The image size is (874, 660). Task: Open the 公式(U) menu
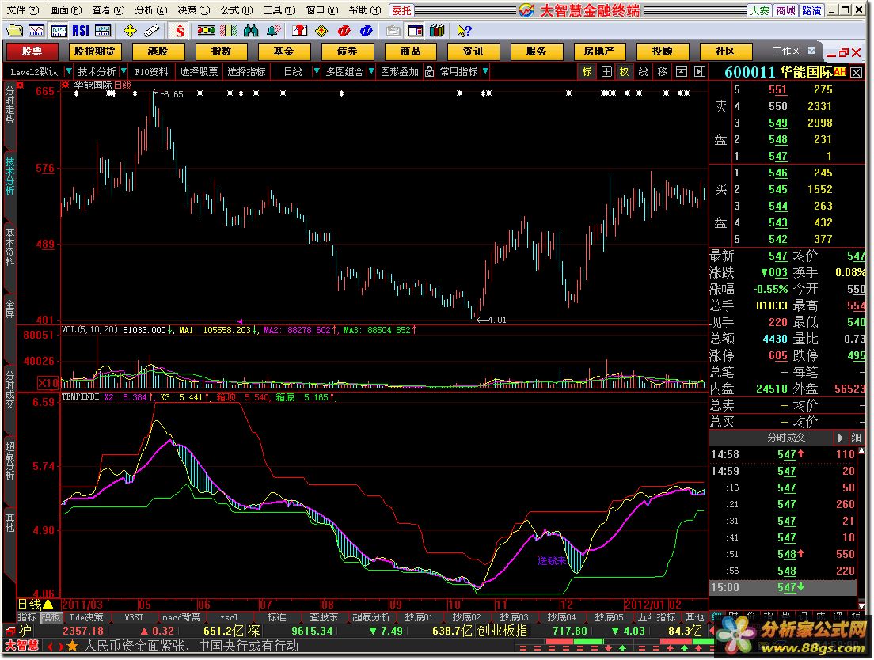(237, 10)
